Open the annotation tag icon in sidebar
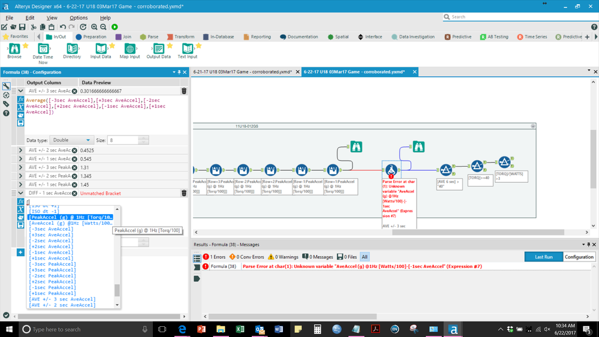Image resolution: width=599 pixels, height=337 pixels. pyautogui.click(x=6, y=104)
